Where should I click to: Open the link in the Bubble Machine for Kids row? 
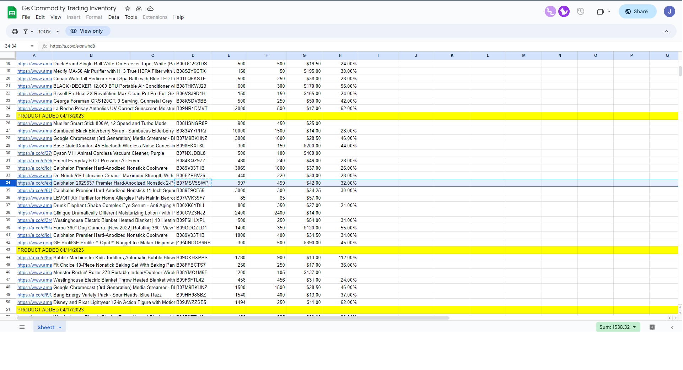[34, 258]
